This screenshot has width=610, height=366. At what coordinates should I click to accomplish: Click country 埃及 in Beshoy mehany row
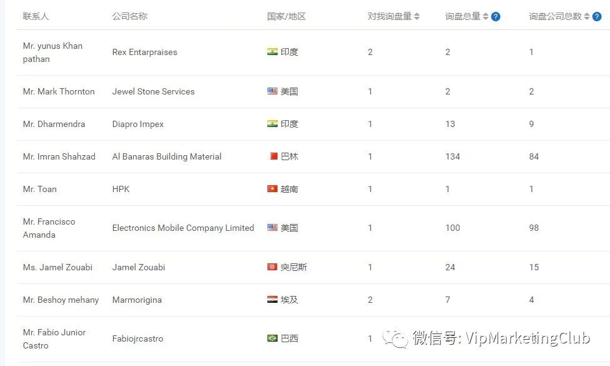(289, 300)
